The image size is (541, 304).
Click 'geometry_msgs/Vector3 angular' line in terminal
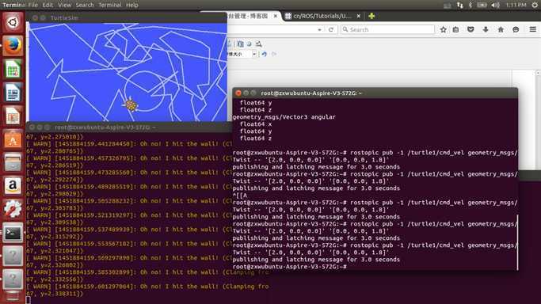tap(284, 117)
